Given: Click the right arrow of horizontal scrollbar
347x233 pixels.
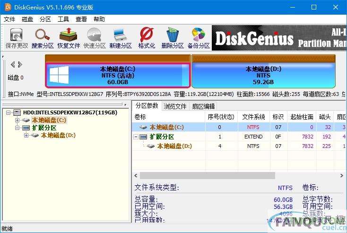Looking at the screenshot, I should click(342, 176).
